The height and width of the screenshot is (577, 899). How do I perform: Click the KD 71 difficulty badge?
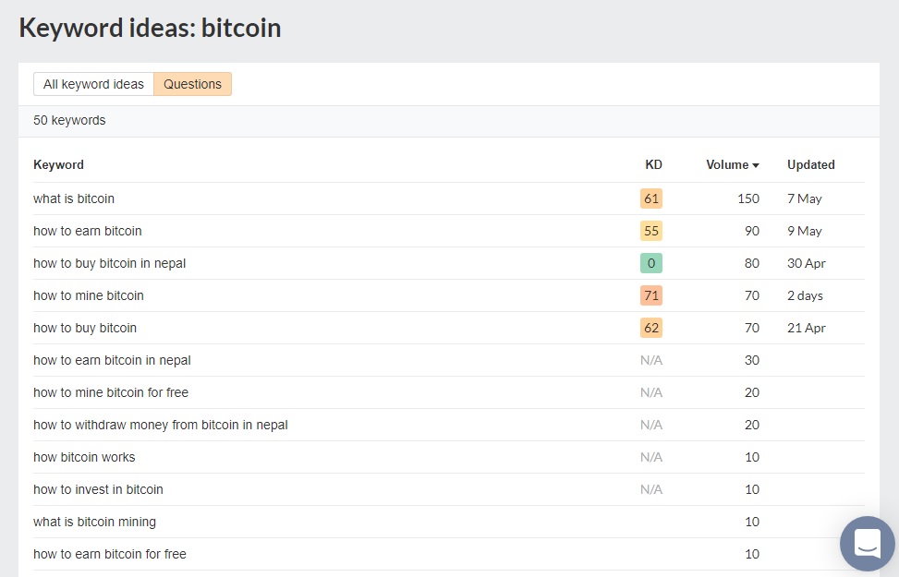[x=650, y=295]
